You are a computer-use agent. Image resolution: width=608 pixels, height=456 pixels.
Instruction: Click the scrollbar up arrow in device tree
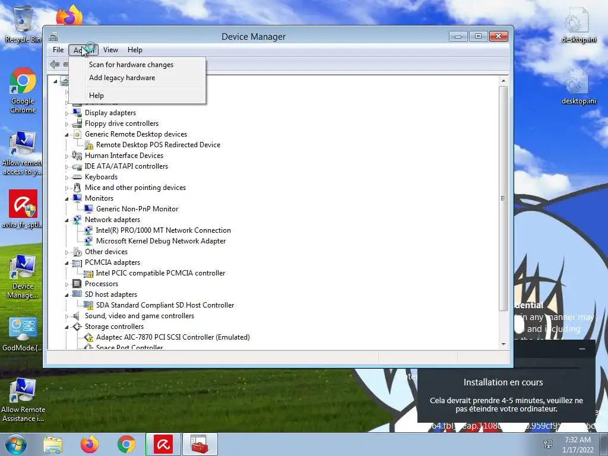pyautogui.click(x=503, y=81)
